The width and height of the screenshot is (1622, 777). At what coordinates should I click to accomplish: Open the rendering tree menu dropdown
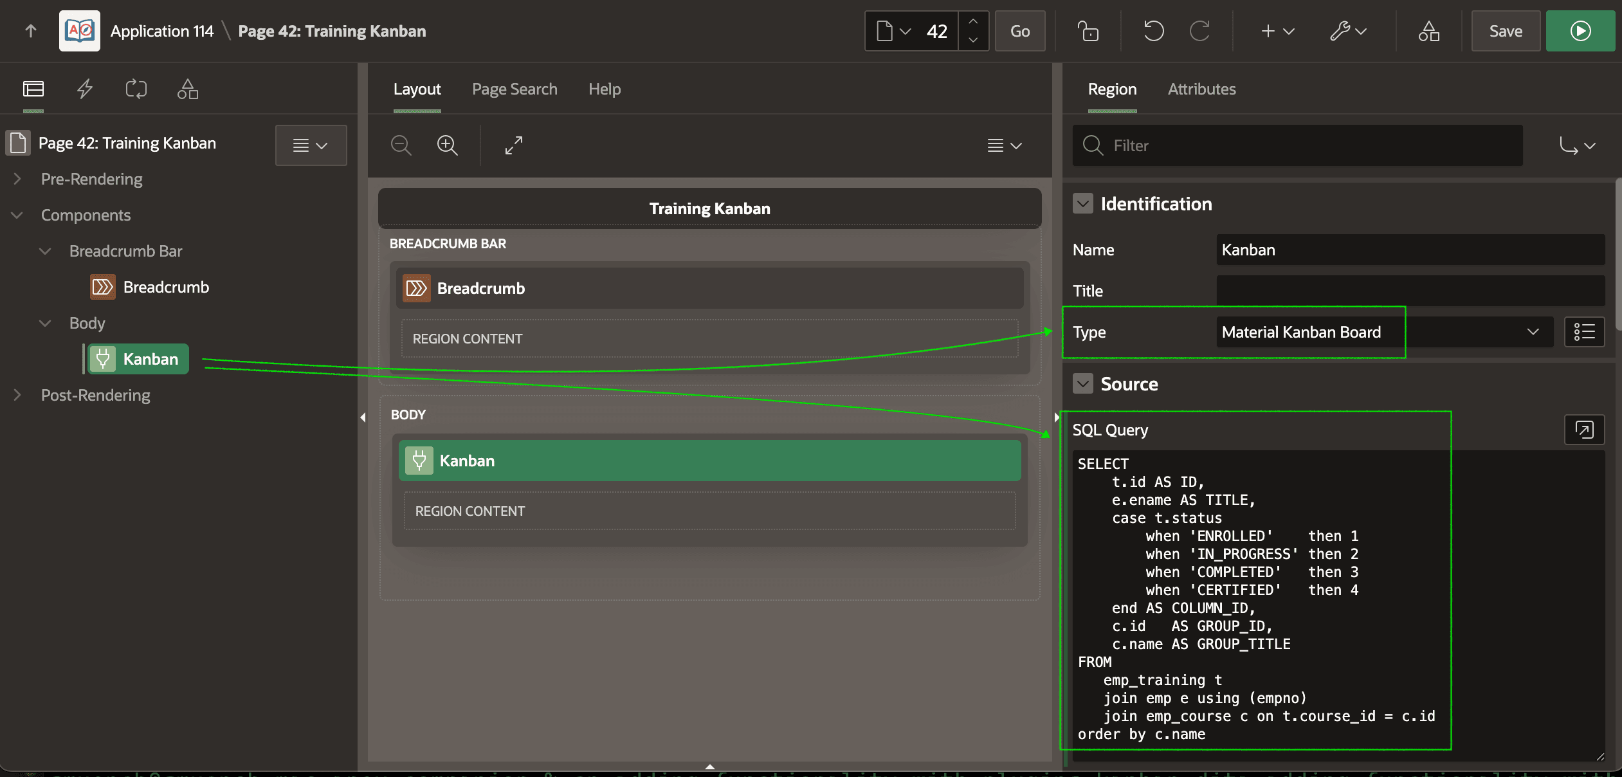click(311, 145)
